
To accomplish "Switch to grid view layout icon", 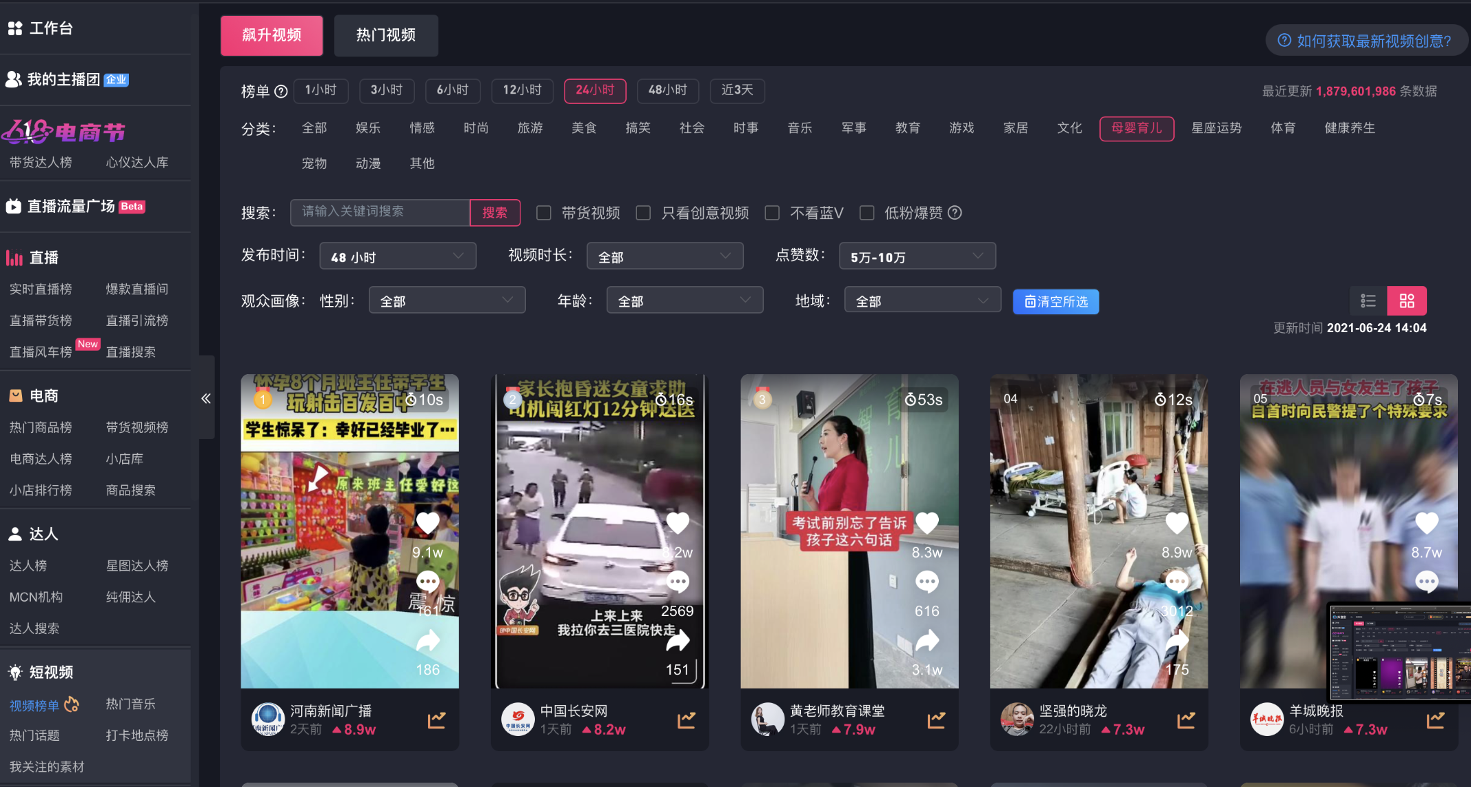I will 1407,301.
